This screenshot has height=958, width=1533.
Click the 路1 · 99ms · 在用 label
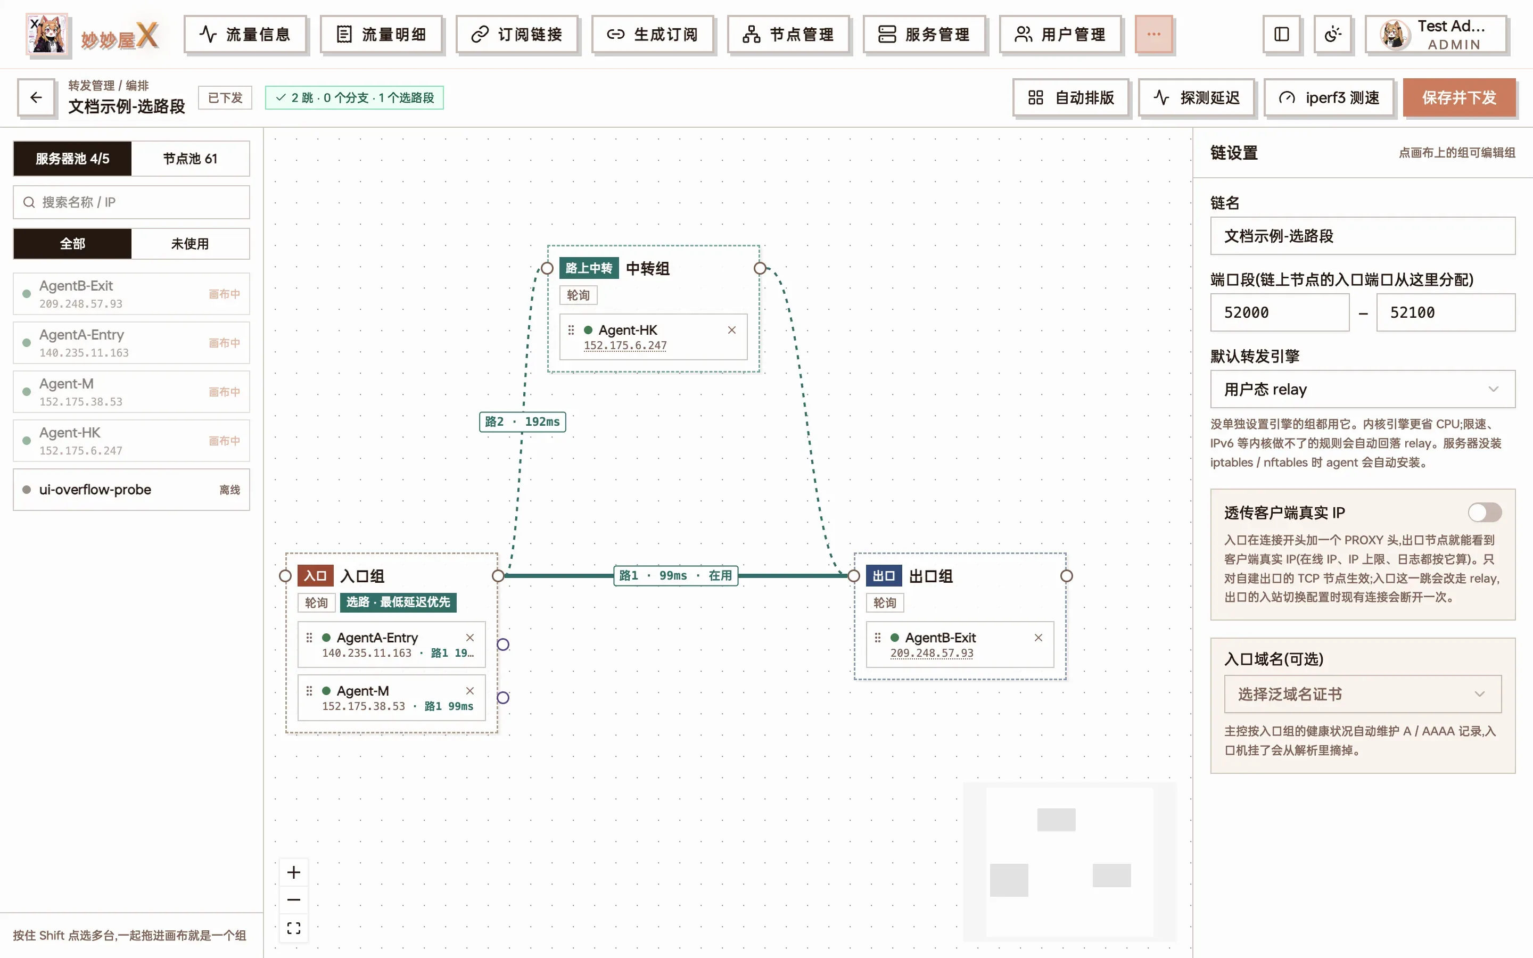[675, 575]
